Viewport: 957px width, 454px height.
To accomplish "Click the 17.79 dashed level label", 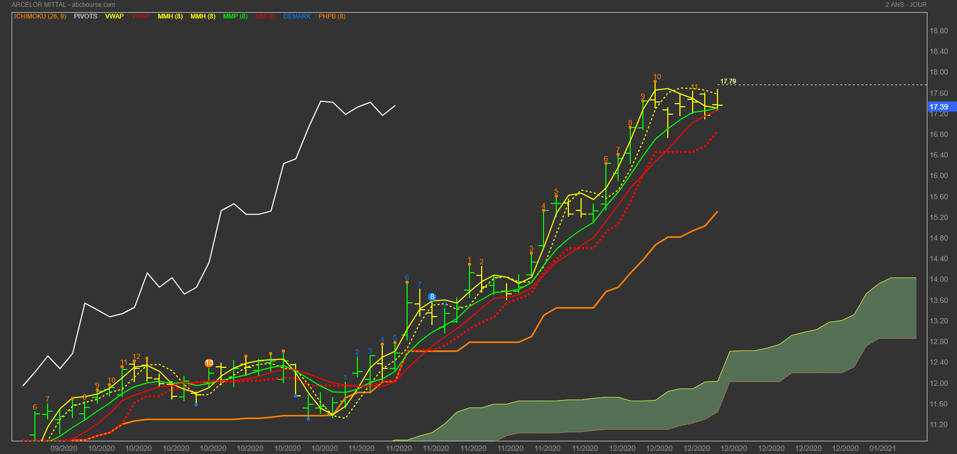I will (x=728, y=81).
